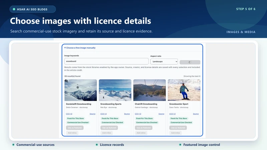This screenshot has width=267, height=150.
Task: Click the 'Featured image control' label
Action: tap(202, 145)
